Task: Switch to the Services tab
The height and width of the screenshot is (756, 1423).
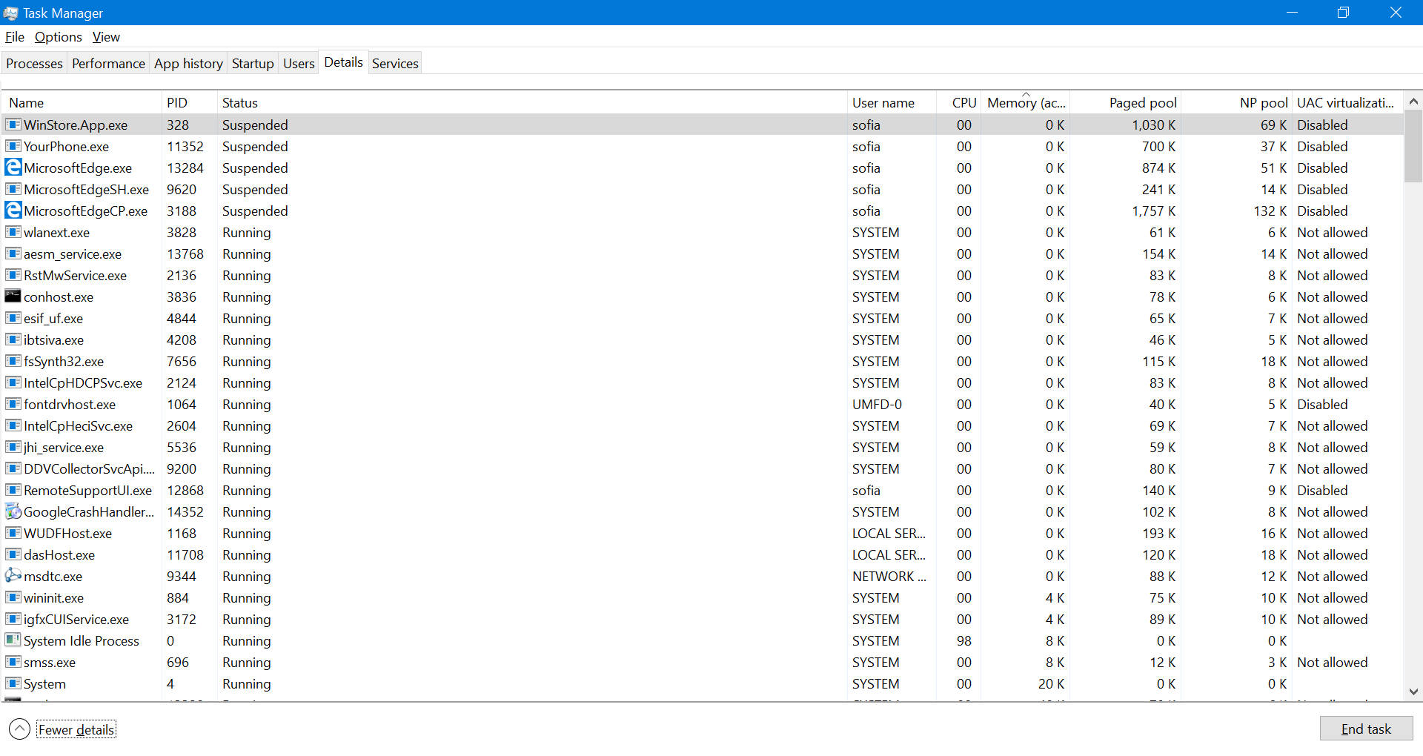Action: click(x=395, y=64)
